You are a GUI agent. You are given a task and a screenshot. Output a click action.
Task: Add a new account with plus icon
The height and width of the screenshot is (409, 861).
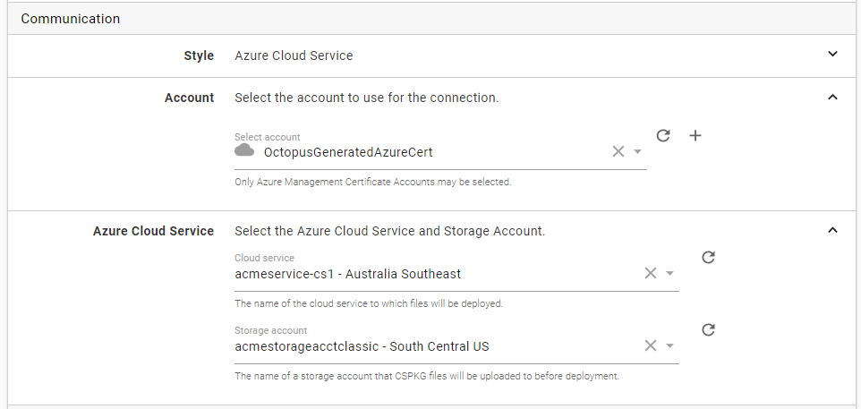point(695,136)
